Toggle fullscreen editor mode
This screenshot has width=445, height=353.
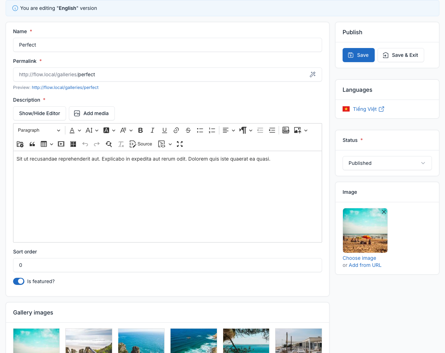coord(180,144)
